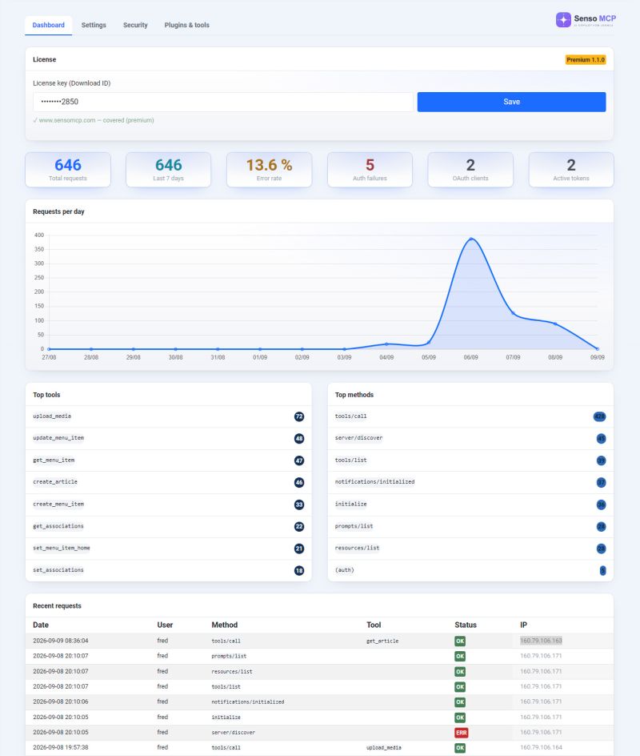Click the get_article tool cell
The width and height of the screenshot is (640, 756).
click(382, 641)
